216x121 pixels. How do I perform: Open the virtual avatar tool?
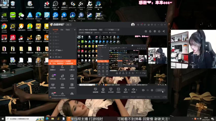tap(53, 86)
